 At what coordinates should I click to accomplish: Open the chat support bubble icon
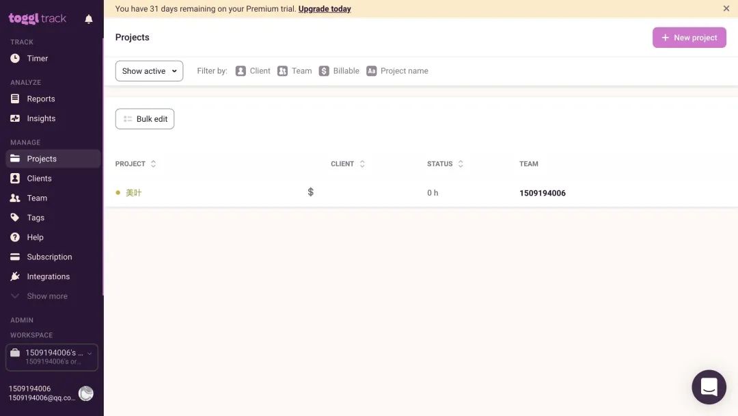(x=709, y=387)
